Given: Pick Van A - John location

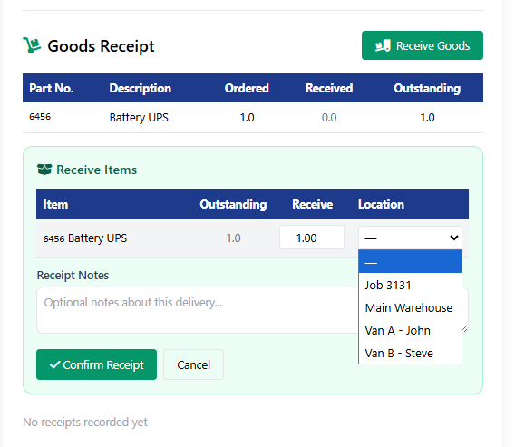Looking at the screenshot, I should (x=410, y=330).
